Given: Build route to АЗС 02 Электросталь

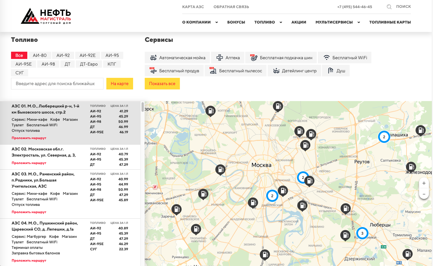Looking at the screenshot, I should pos(29,163).
